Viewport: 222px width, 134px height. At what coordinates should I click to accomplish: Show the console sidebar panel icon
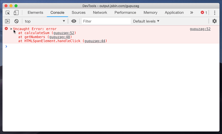coord(7,21)
